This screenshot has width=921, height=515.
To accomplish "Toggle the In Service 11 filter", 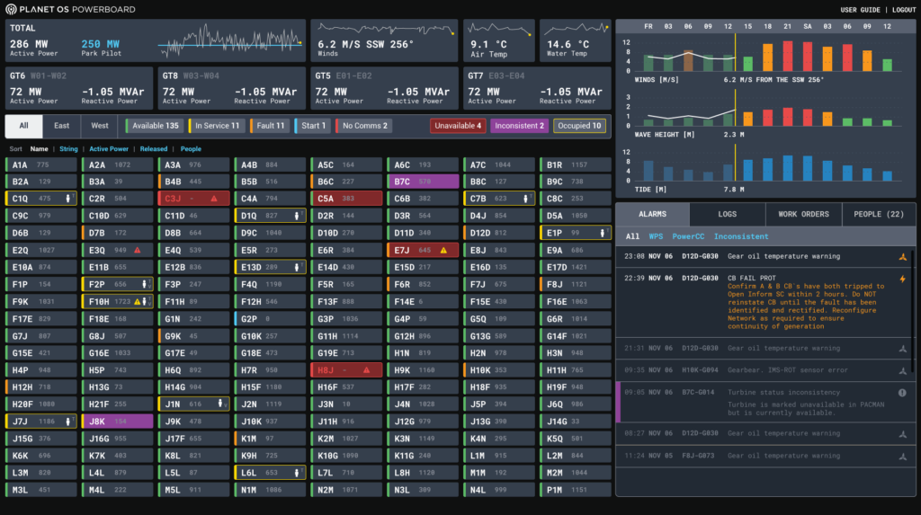I will click(216, 126).
